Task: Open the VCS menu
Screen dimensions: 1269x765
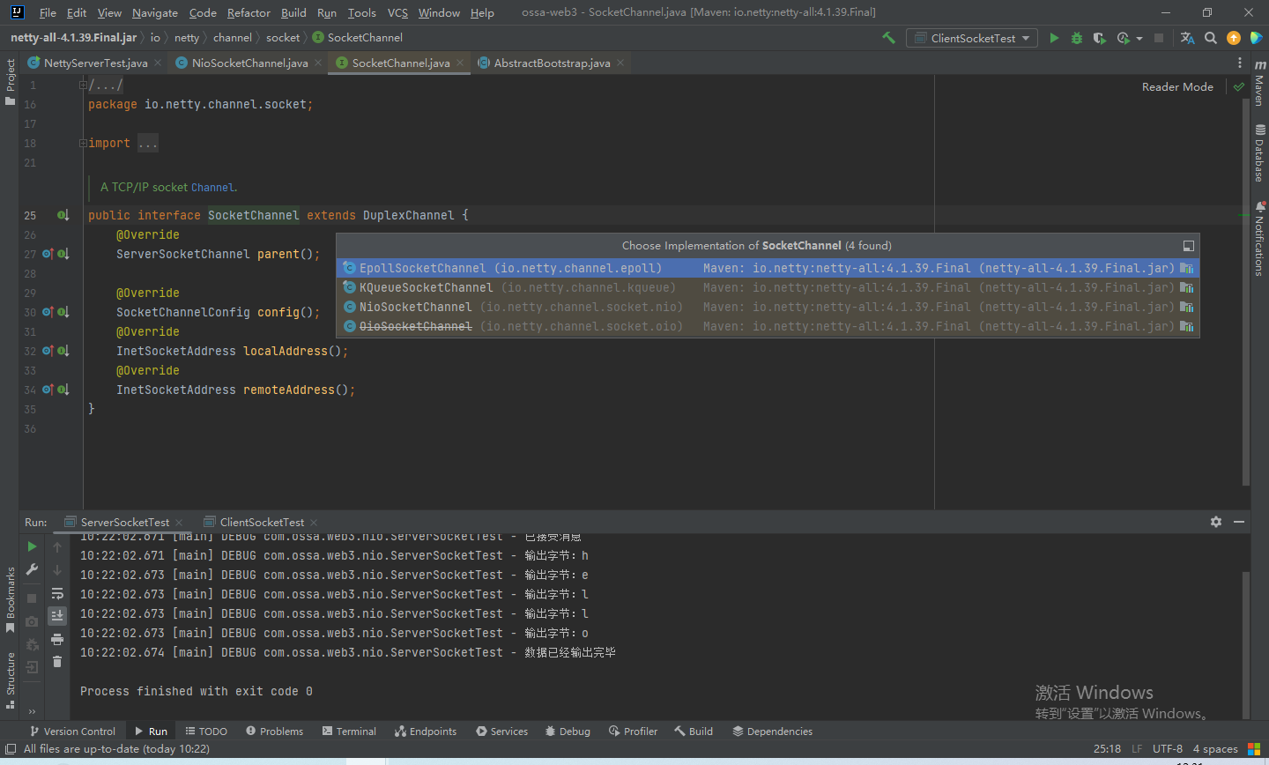Action: coord(397,12)
